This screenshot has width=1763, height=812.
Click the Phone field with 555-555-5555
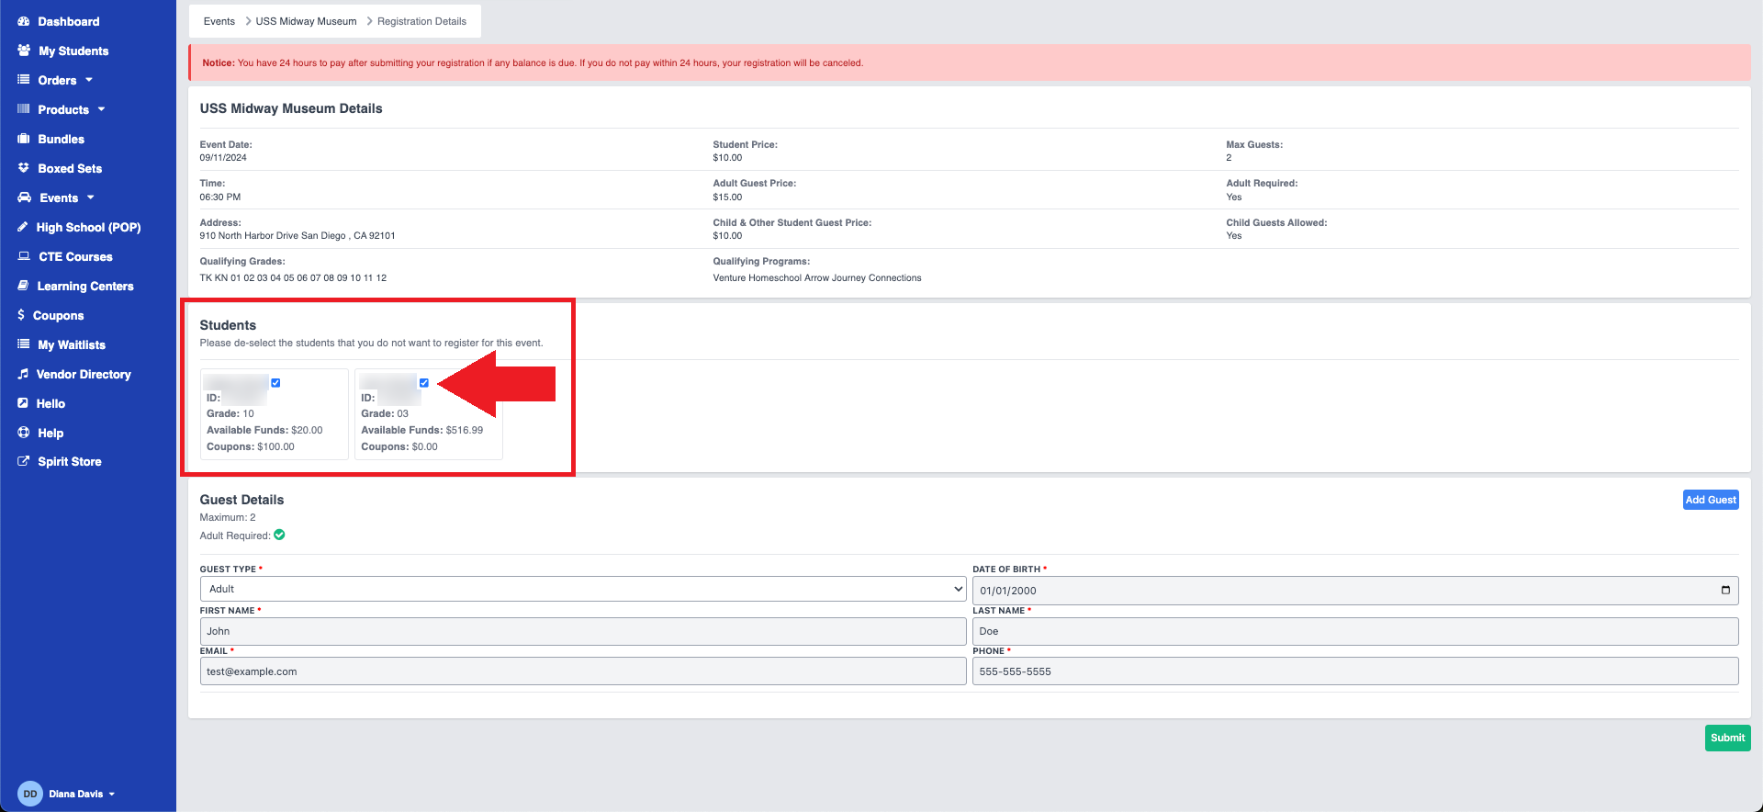coord(1355,671)
